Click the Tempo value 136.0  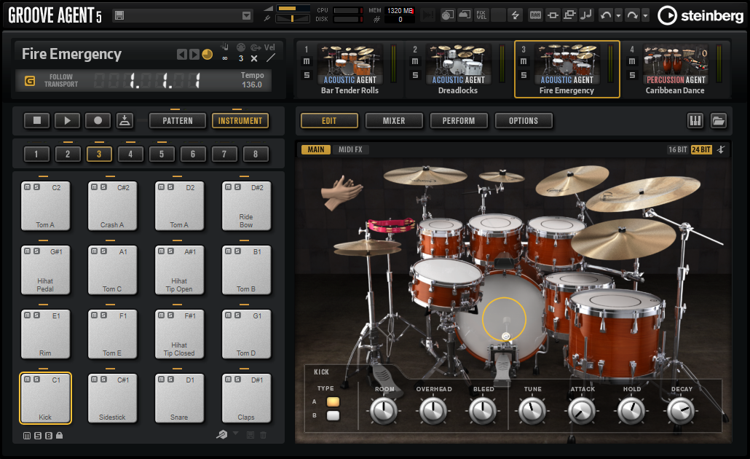pyautogui.click(x=252, y=85)
